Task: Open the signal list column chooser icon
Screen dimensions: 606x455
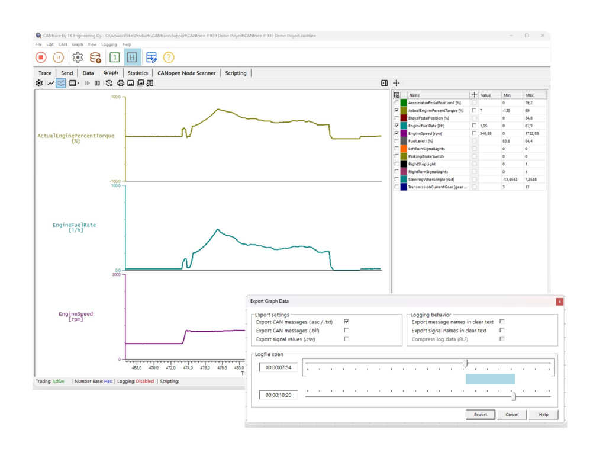Action: point(397,95)
